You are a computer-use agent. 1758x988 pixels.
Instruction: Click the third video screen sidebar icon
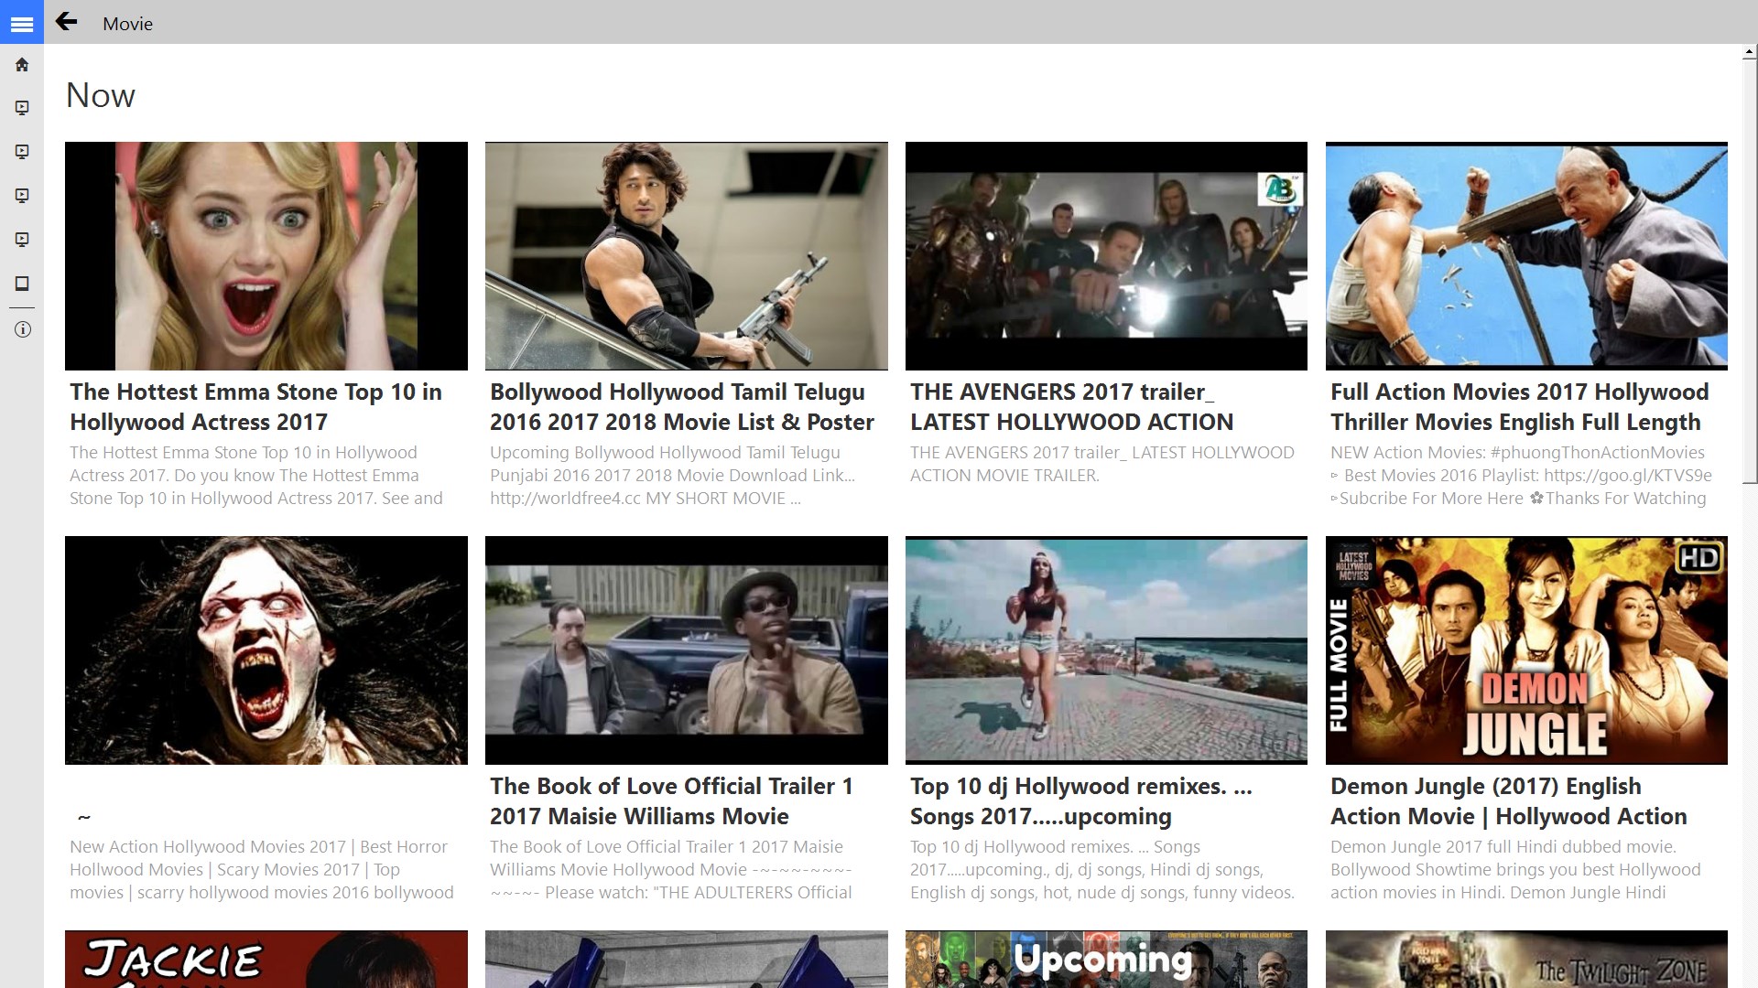click(22, 196)
